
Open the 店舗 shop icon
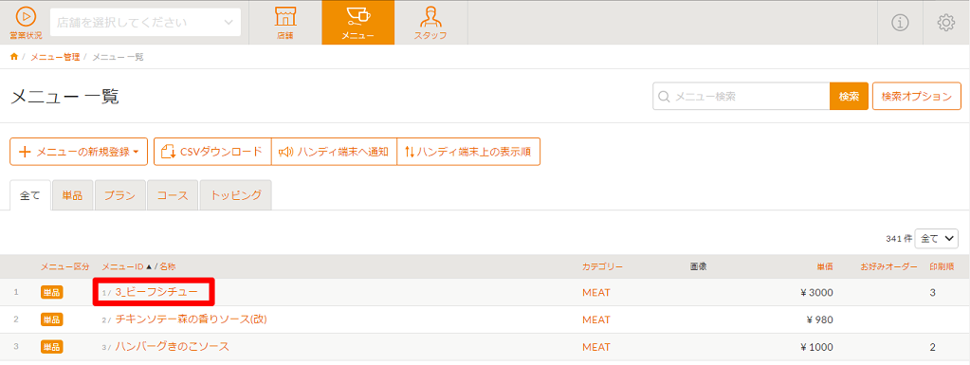[285, 22]
